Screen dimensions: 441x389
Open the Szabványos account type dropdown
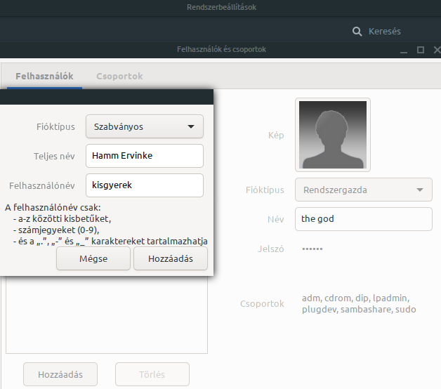[145, 126]
